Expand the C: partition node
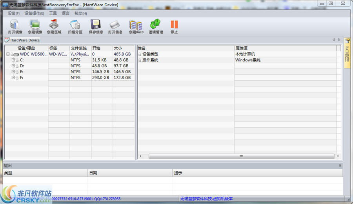The image size is (353, 204). (x=13, y=60)
